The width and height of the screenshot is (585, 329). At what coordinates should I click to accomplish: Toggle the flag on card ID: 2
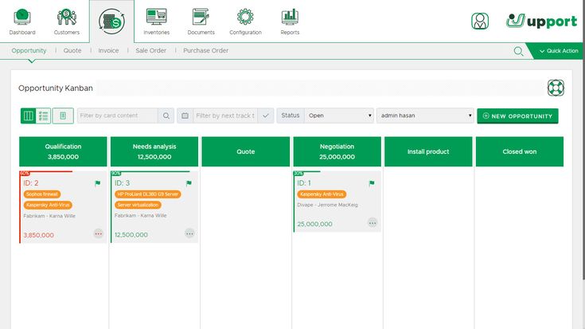tap(98, 183)
